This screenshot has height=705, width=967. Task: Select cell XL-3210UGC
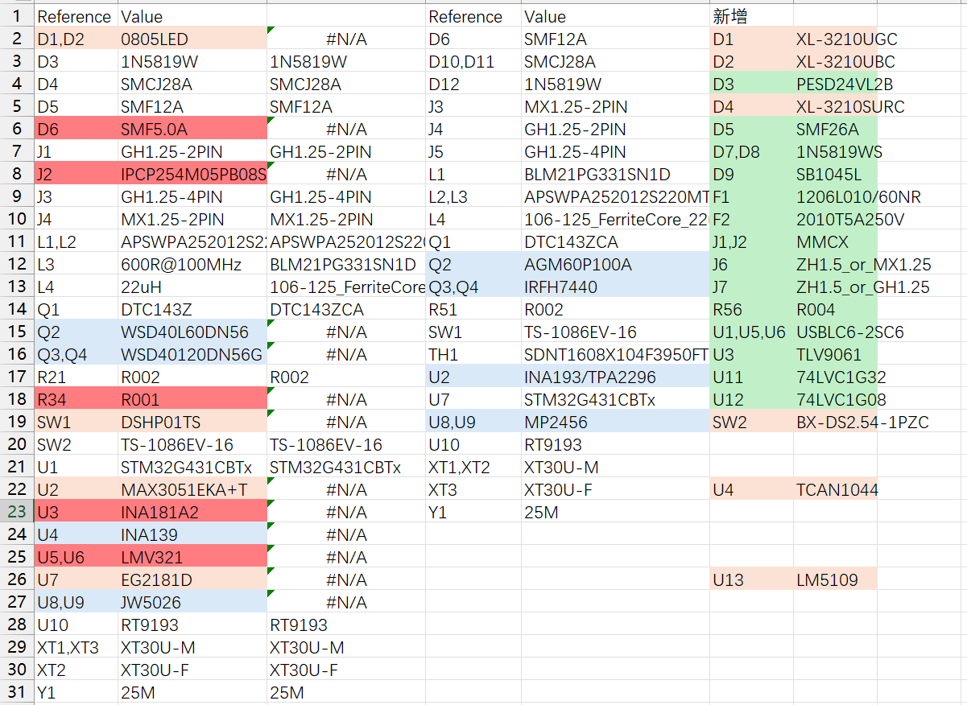[x=835, y=39]
